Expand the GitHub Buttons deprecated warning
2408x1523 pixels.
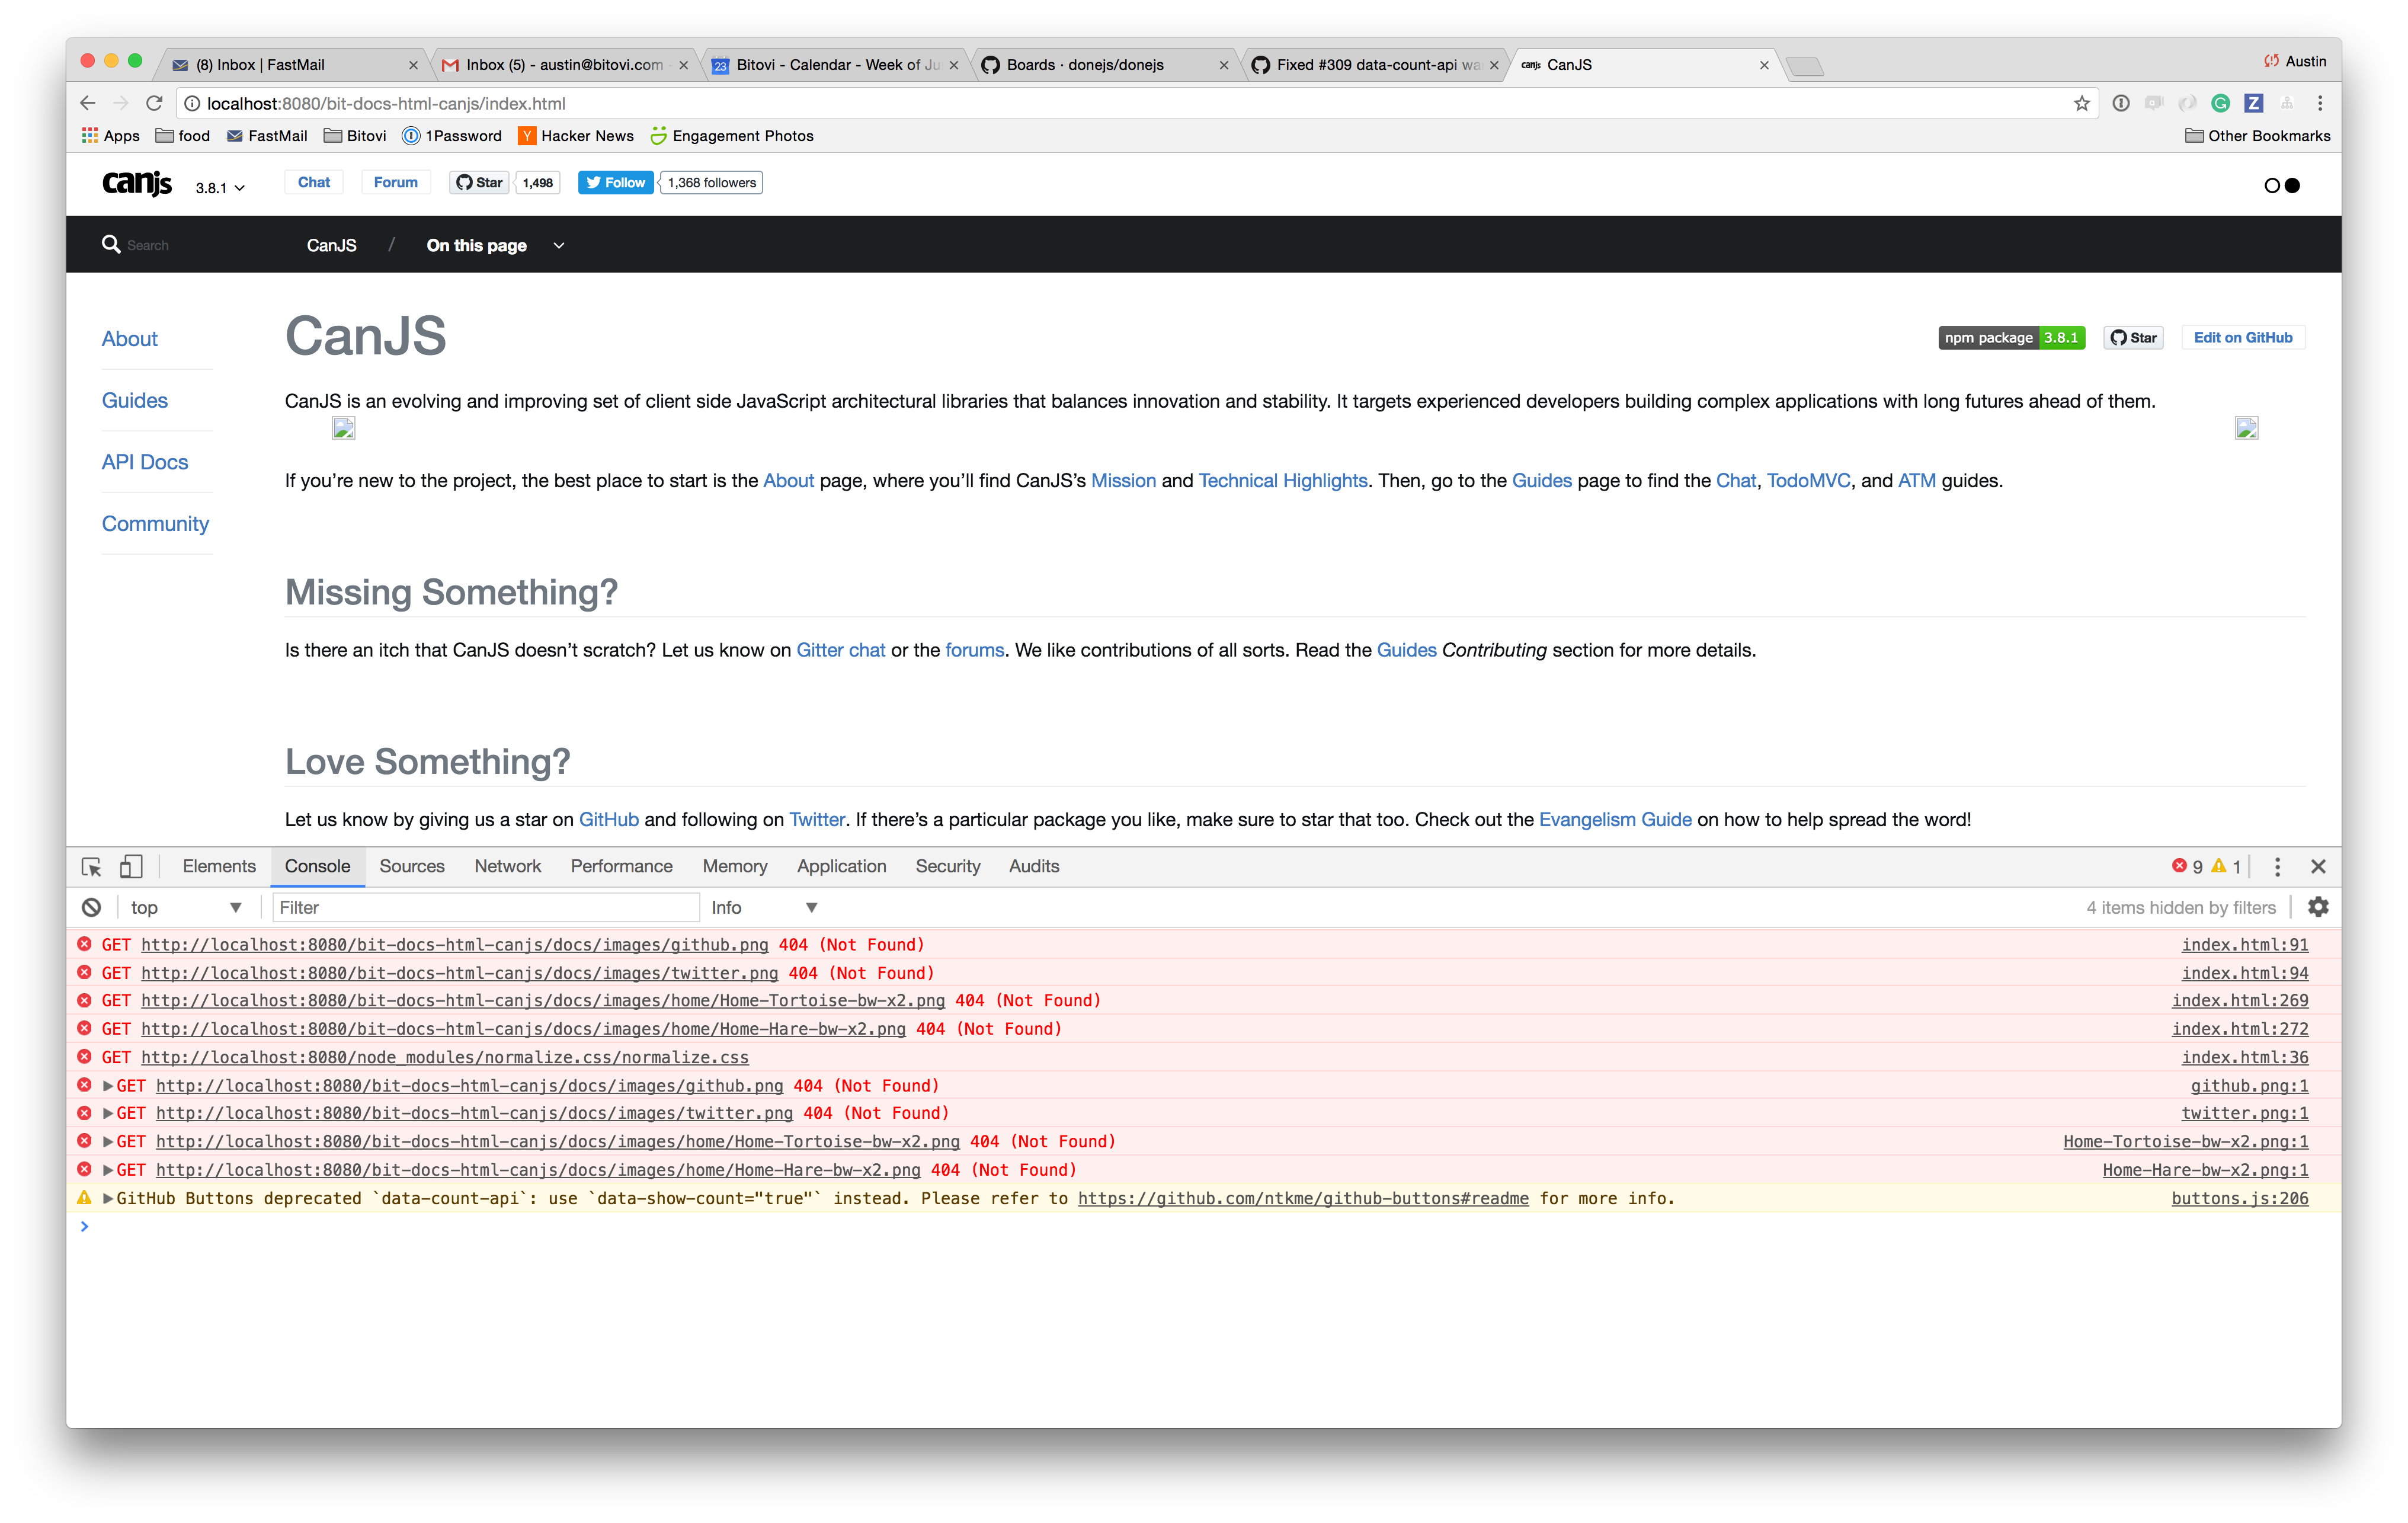tap(108, 1198)
